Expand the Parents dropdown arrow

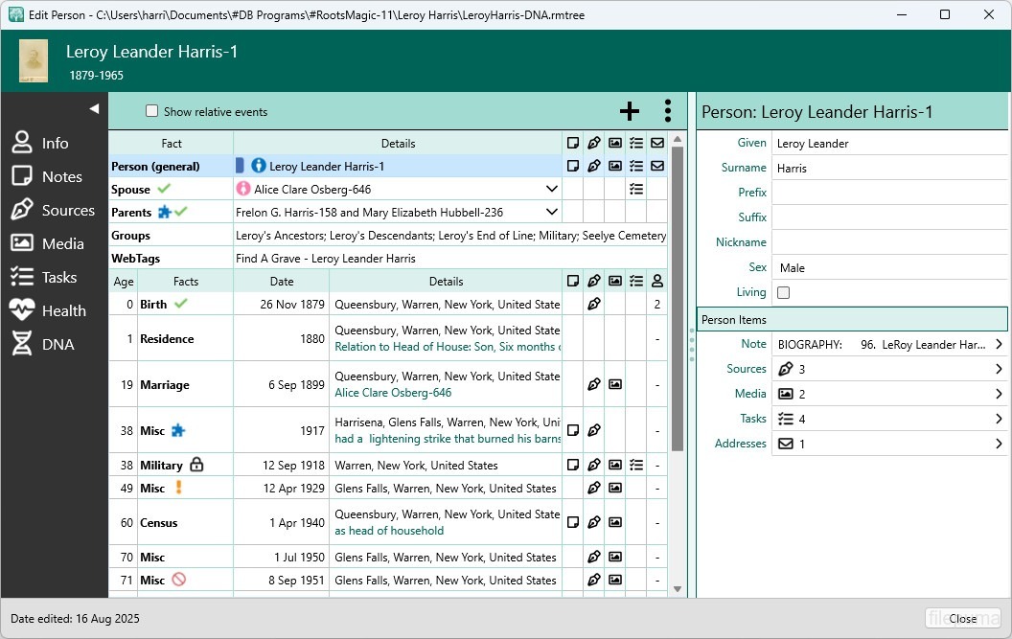(552, 212)
